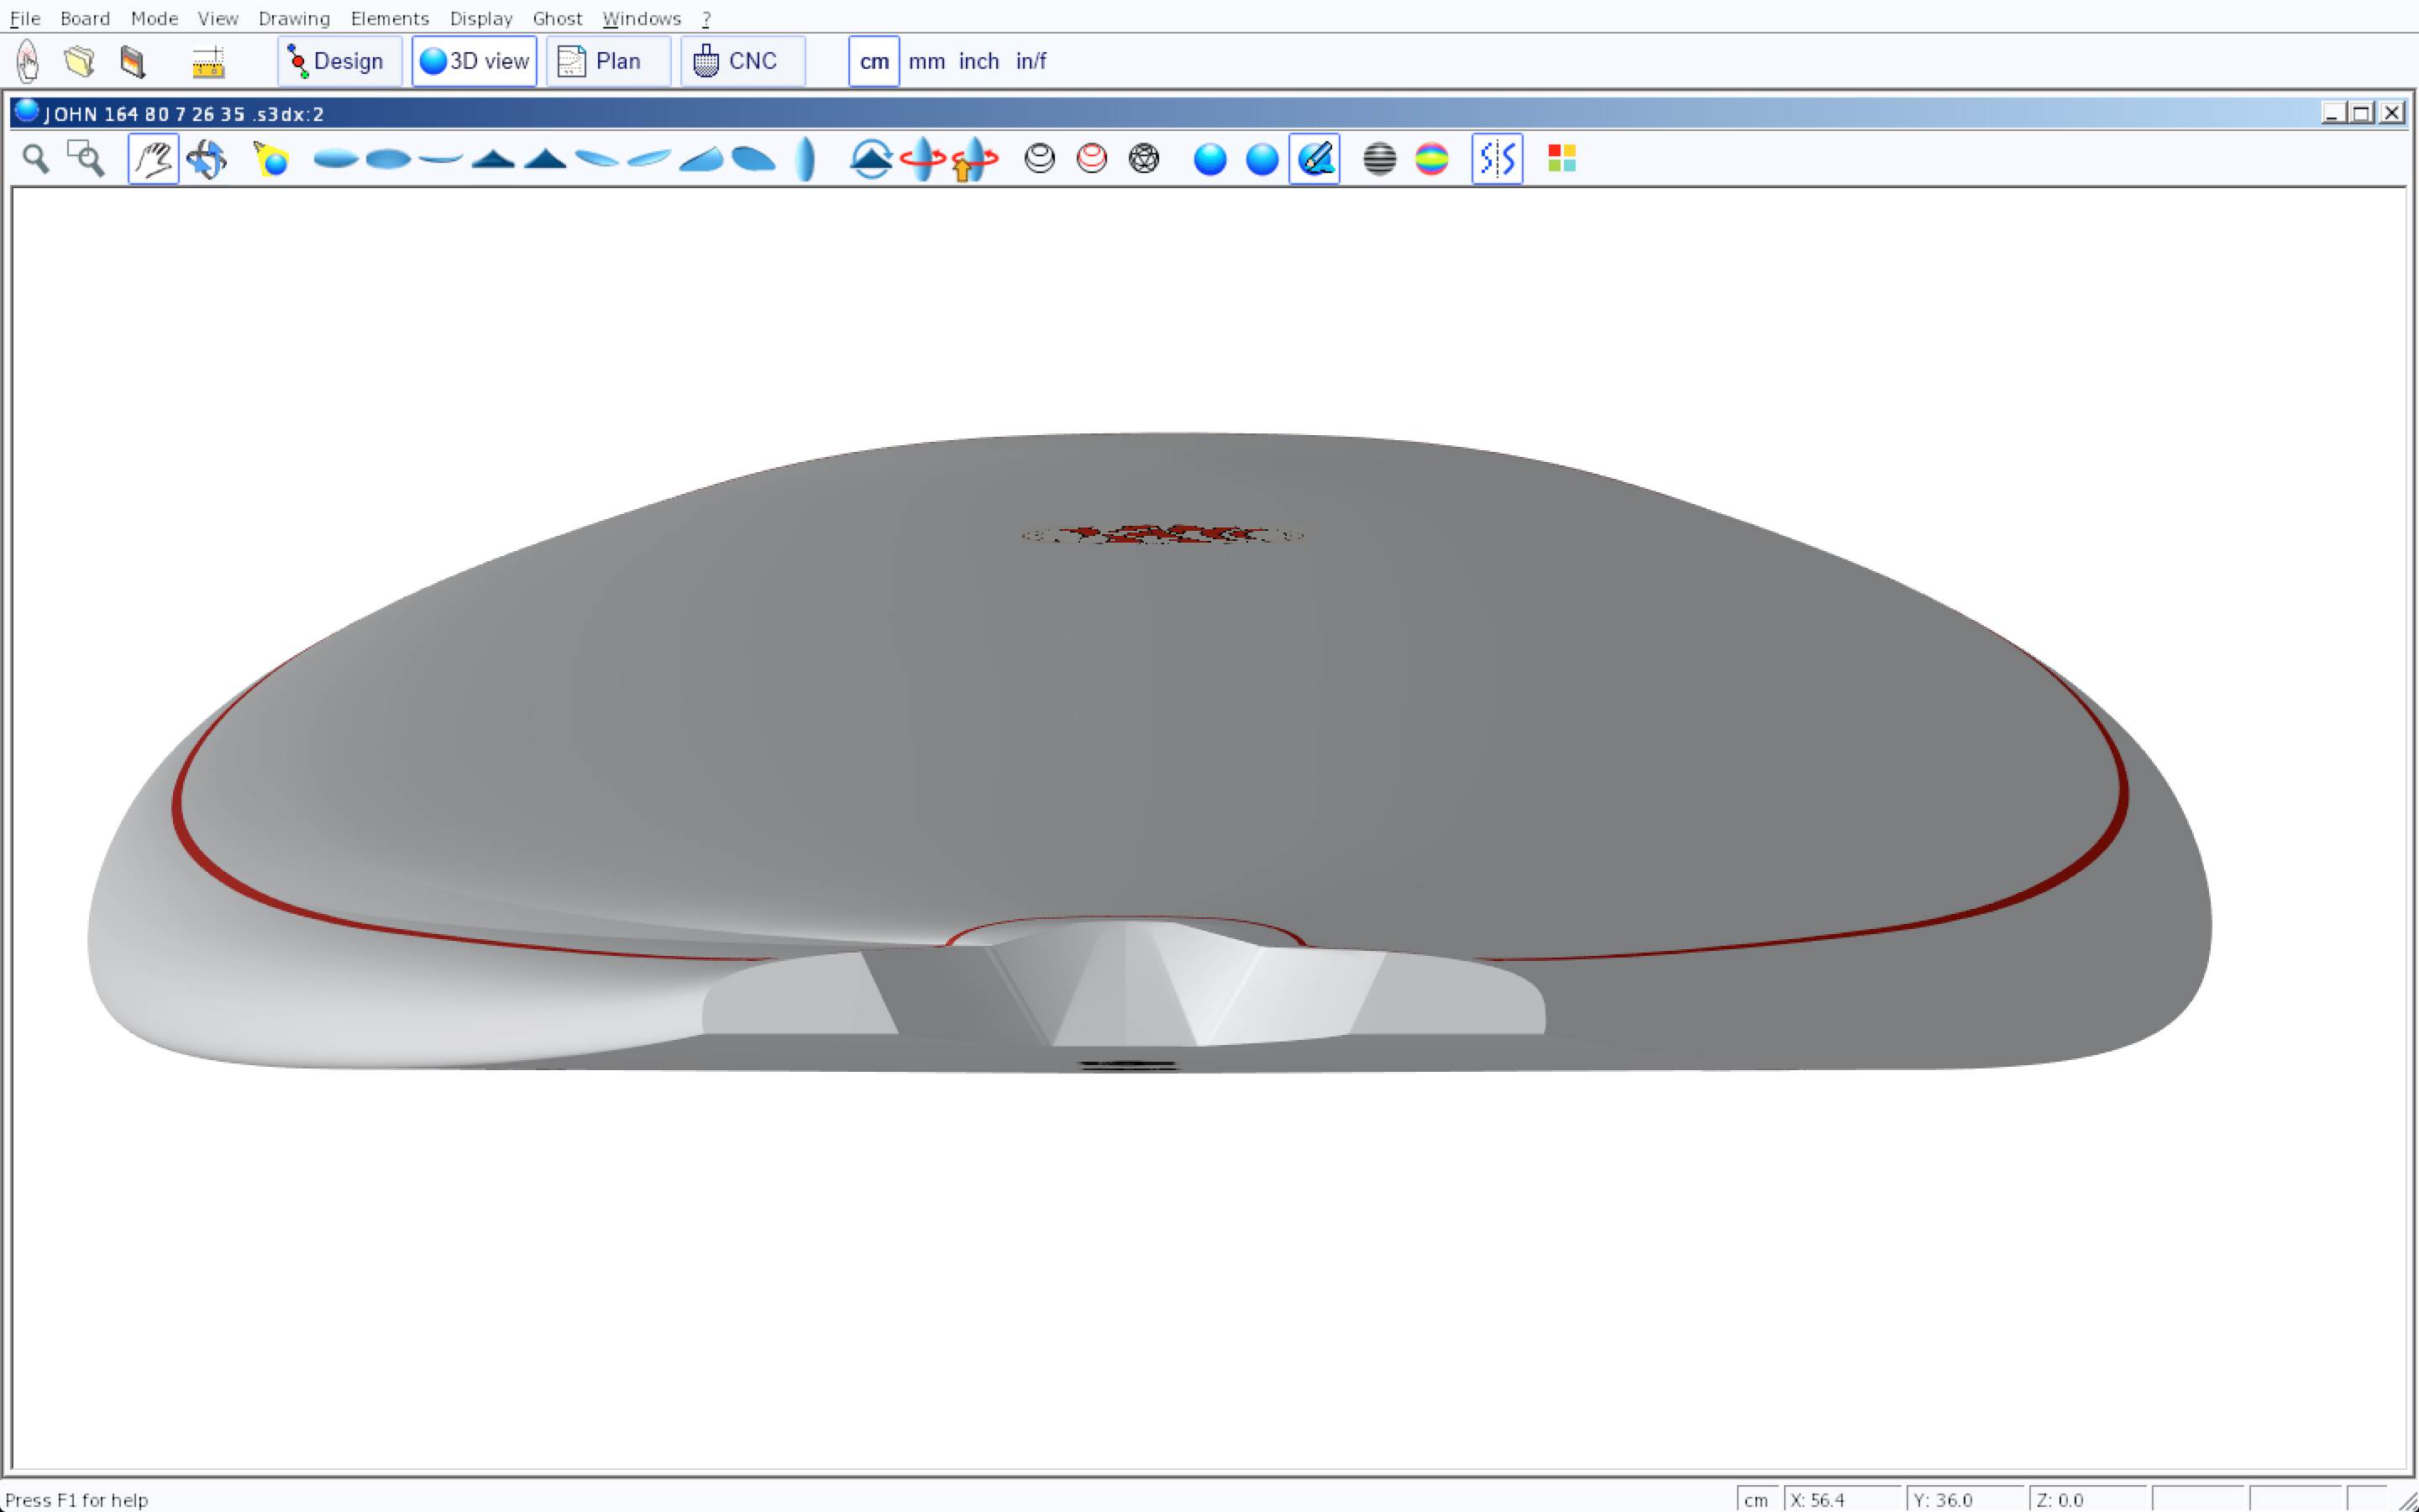The image size is (2419, 1512).
Task: Click the zoom window magnifier tool
Action: (86, 159)
